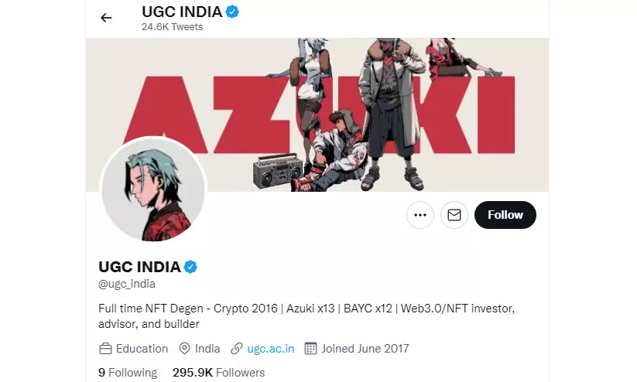Click the location pin icon
The width and height of the screenshot is (637, 382).
click(184, 349)
